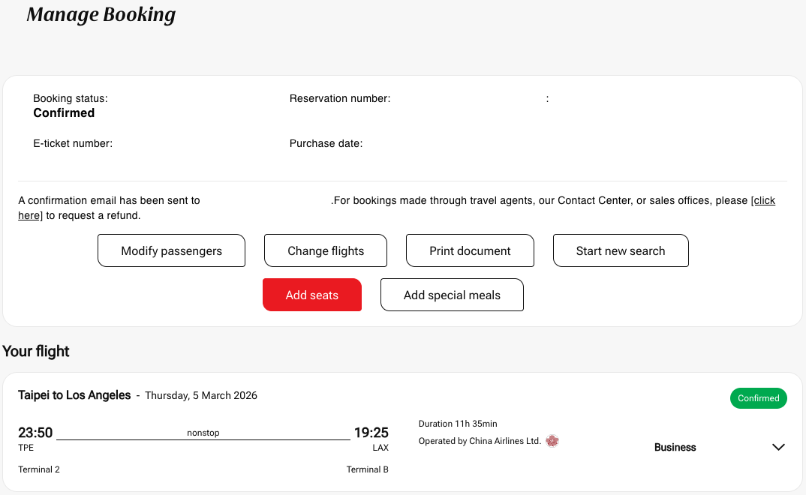Click the China Airlines plum blossom logo
806x495 pixels.
[552, 441]
